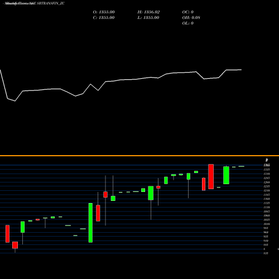Select the low value L: 1355.00
Viewport: 279px width, 279px height.
tap(148, 18)
